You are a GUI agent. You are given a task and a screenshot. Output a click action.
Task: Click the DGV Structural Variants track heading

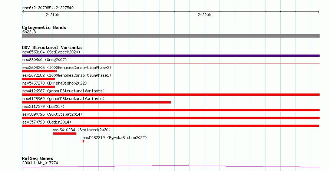52,47
